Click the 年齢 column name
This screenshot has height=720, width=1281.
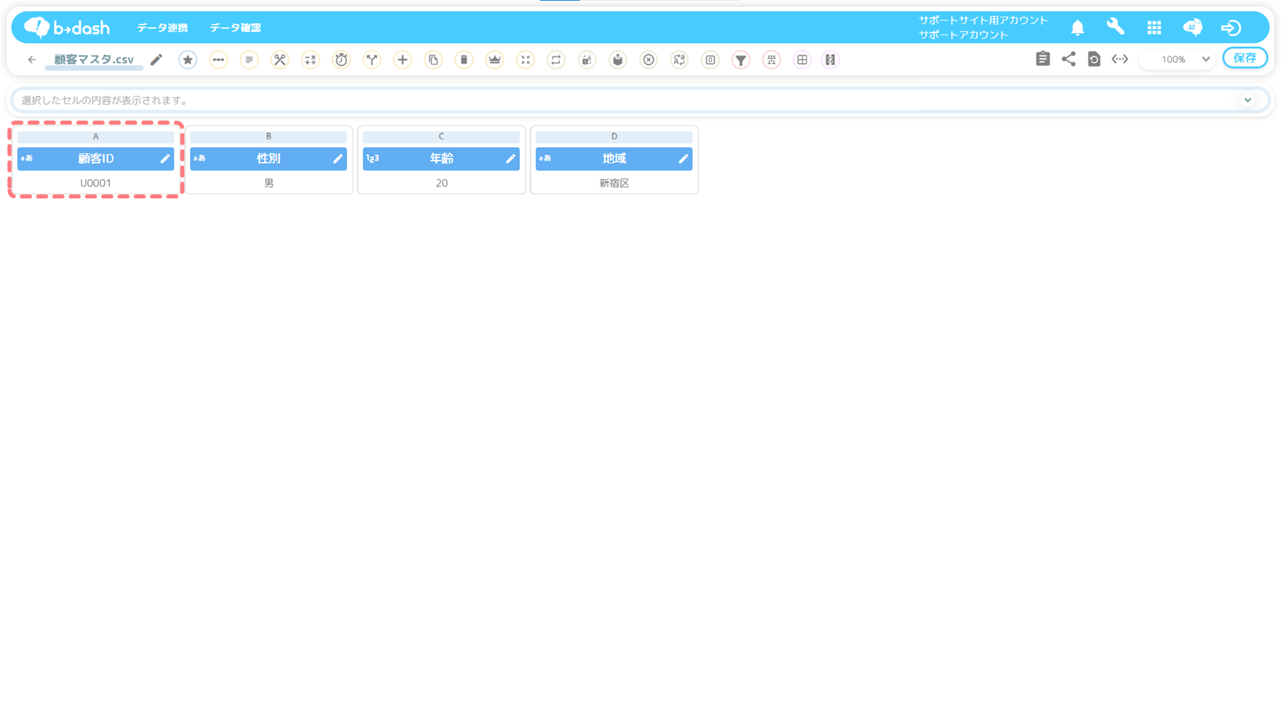[x=441, y=158]
